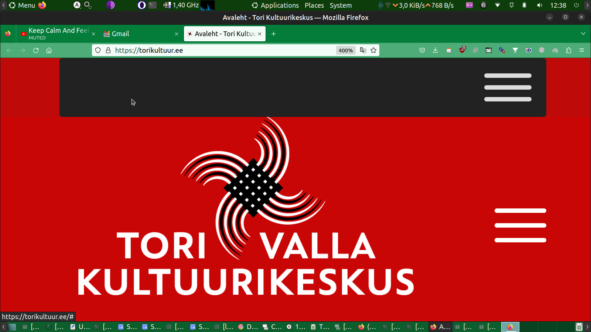The image size is (591, 332).
Task: Open the clock showing 12:38
Action: coord(558,6)
